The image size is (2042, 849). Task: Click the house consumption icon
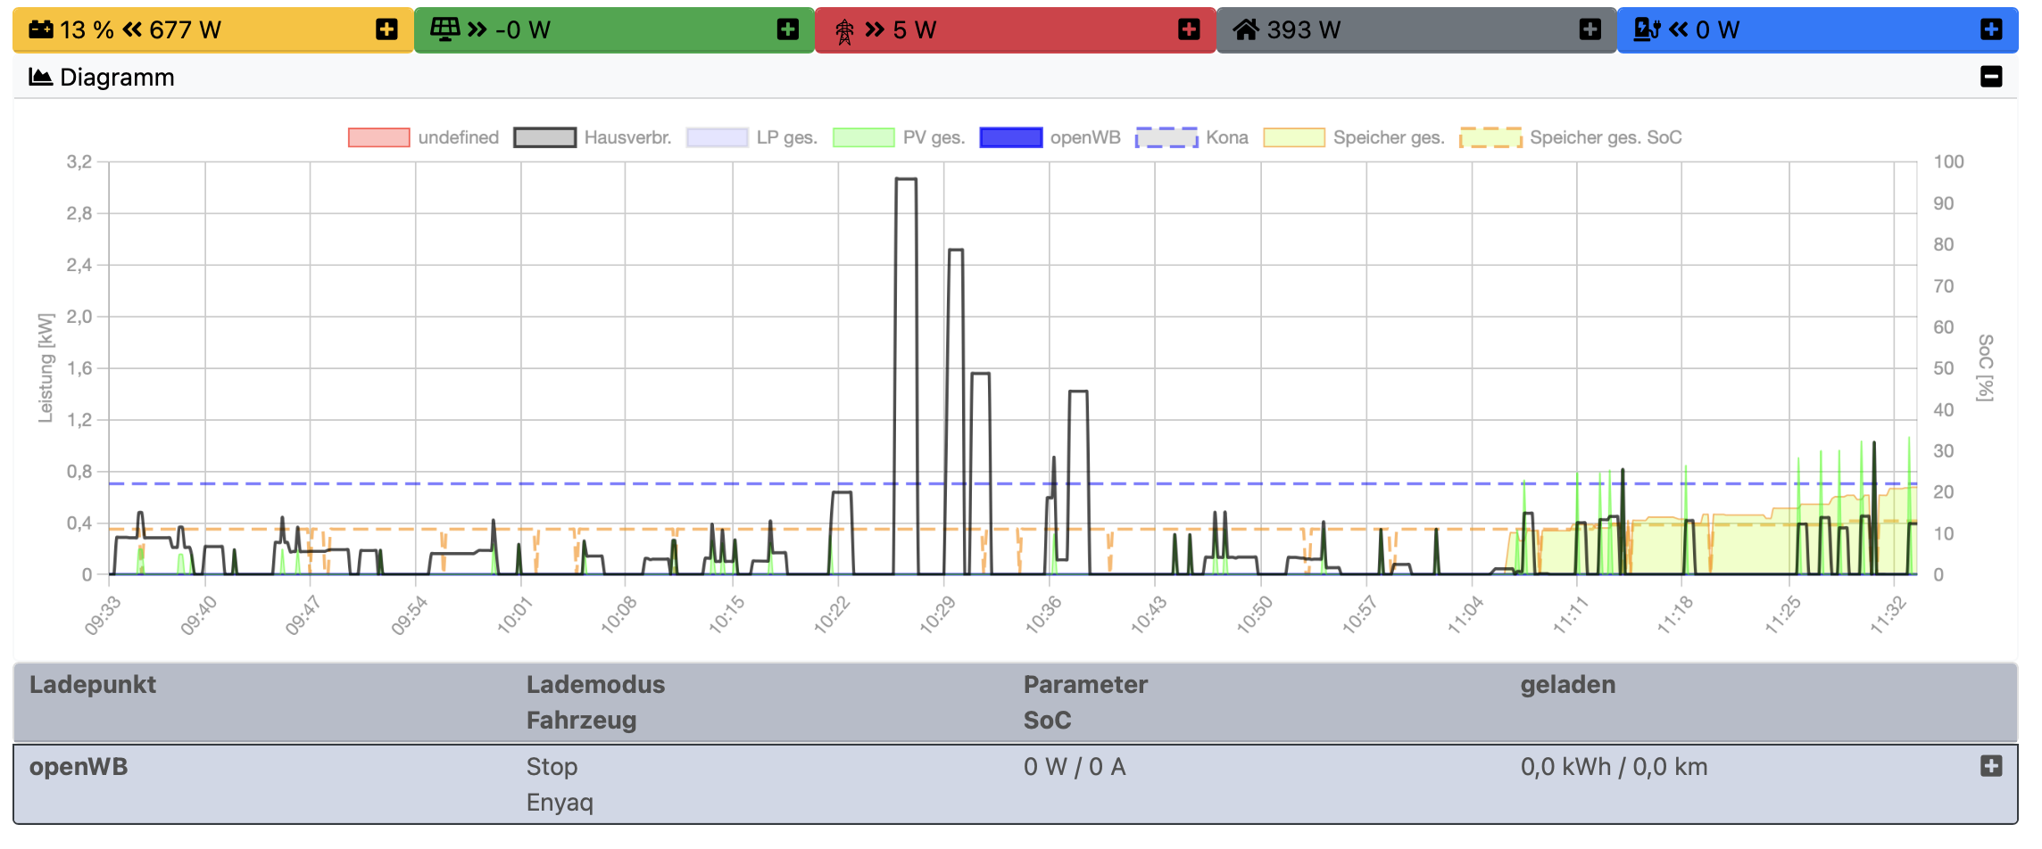[x=1246, y=30]
